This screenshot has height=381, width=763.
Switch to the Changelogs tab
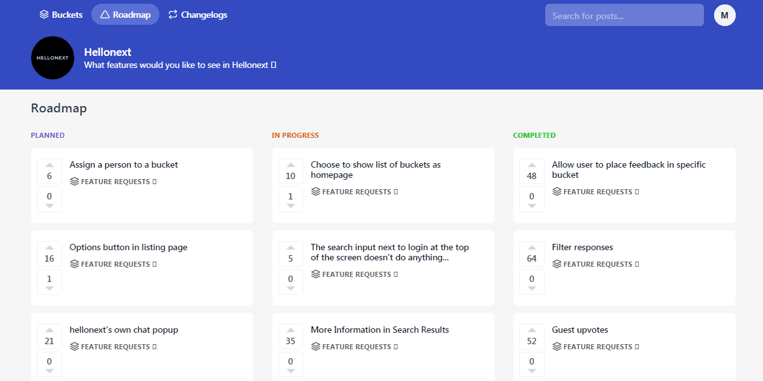coord(197,15)
